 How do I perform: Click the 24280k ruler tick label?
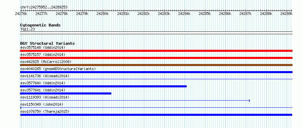103,14
